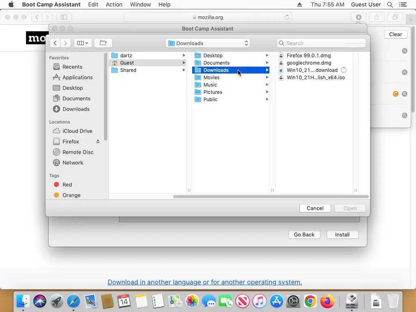Image resolution: width=416 pixels, height=312 pixels.
Task: Expand the dartz folder arrow
Action: pos(184,55)
